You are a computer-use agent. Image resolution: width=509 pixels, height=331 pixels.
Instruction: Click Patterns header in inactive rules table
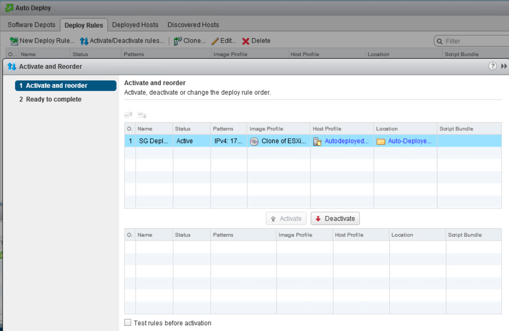(243, 235)
